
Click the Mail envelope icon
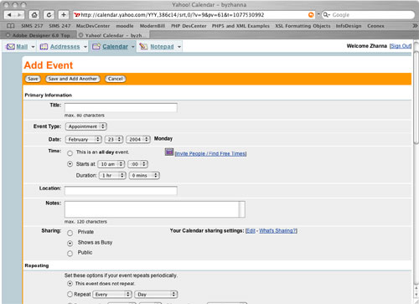pos(11,46)
